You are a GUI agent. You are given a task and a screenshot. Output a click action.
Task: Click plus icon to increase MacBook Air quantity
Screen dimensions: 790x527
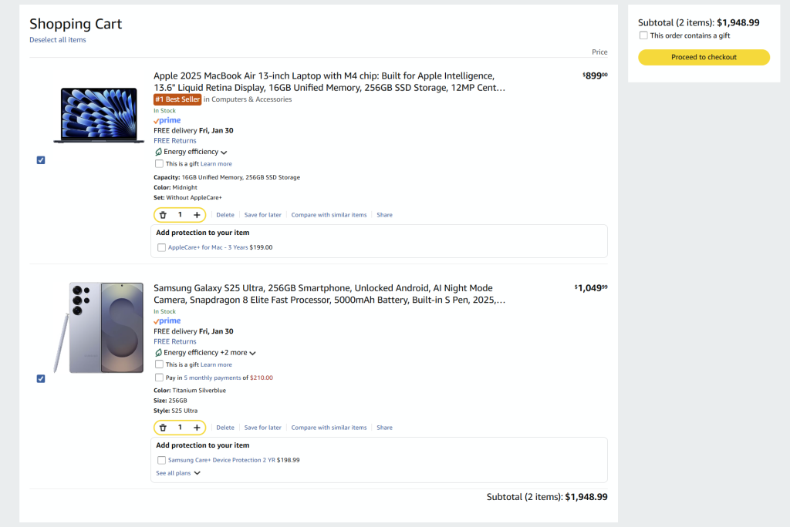coord(197,215)
